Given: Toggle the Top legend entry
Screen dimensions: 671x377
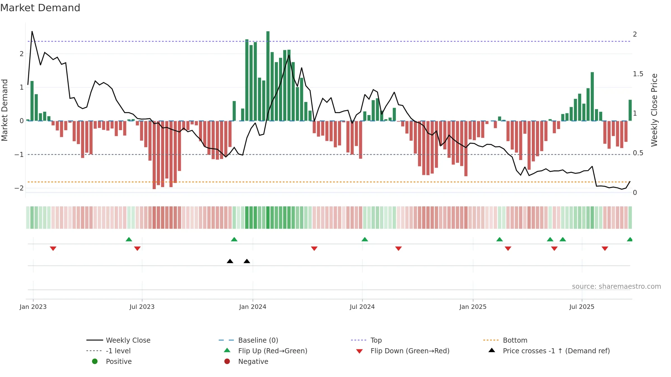Looking at the screenshot, I should pos(366,340).
